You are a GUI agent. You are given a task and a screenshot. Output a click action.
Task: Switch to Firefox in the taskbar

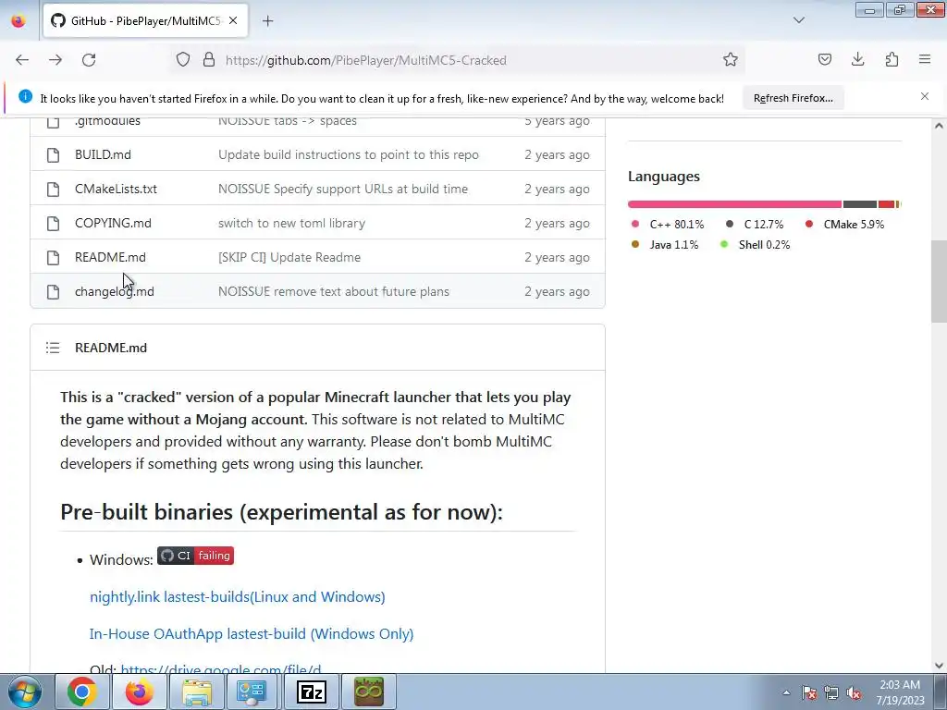139,692
